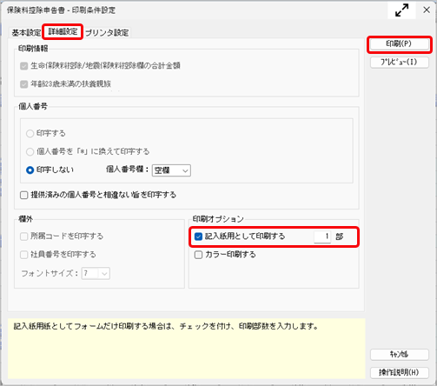This screenshot has width=437, height=386.
Task: Click the 印刷オプション group label
Action: coord(218,219)
